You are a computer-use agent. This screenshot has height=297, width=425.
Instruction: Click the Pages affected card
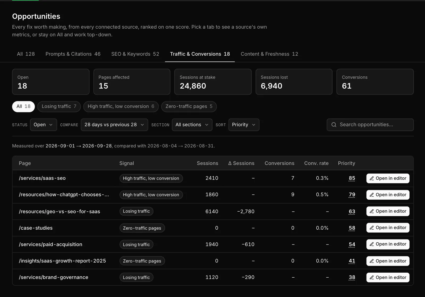pyautogui.click(x=132, y=82)
